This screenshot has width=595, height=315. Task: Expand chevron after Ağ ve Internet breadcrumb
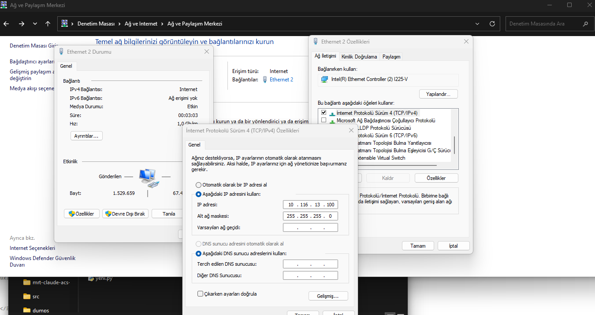click(163, 24)
